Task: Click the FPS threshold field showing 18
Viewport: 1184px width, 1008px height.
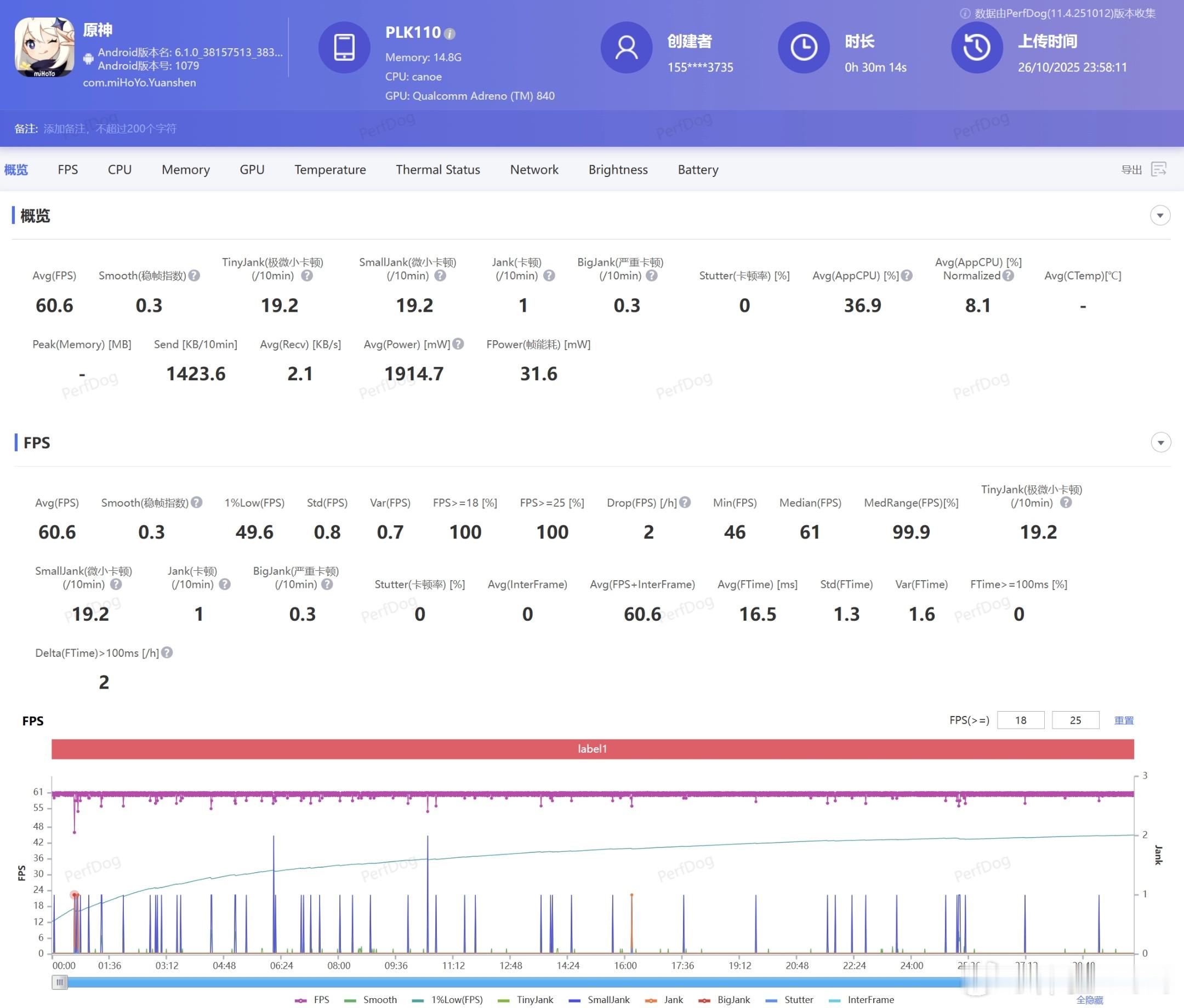Action: pyautogui.click(x=1021, y=720)
